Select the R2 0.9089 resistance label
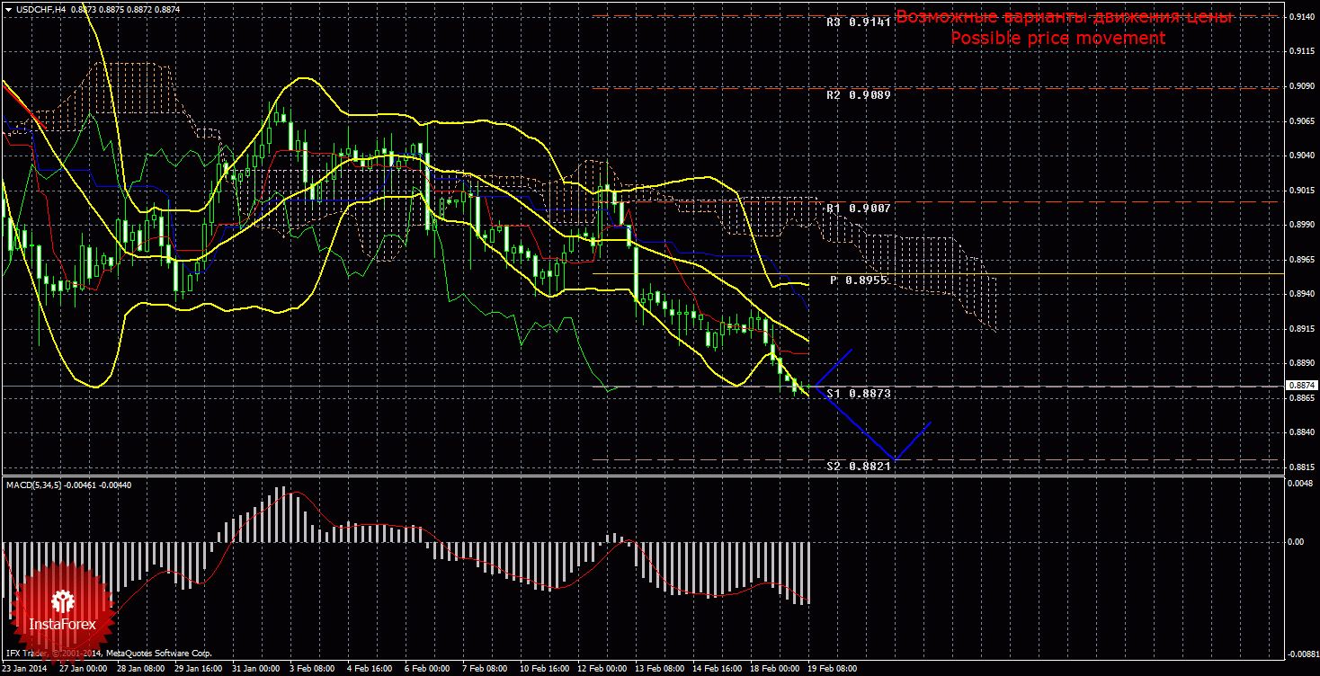This screenshot has height=676, width=1320. click(x=858, y=94)
